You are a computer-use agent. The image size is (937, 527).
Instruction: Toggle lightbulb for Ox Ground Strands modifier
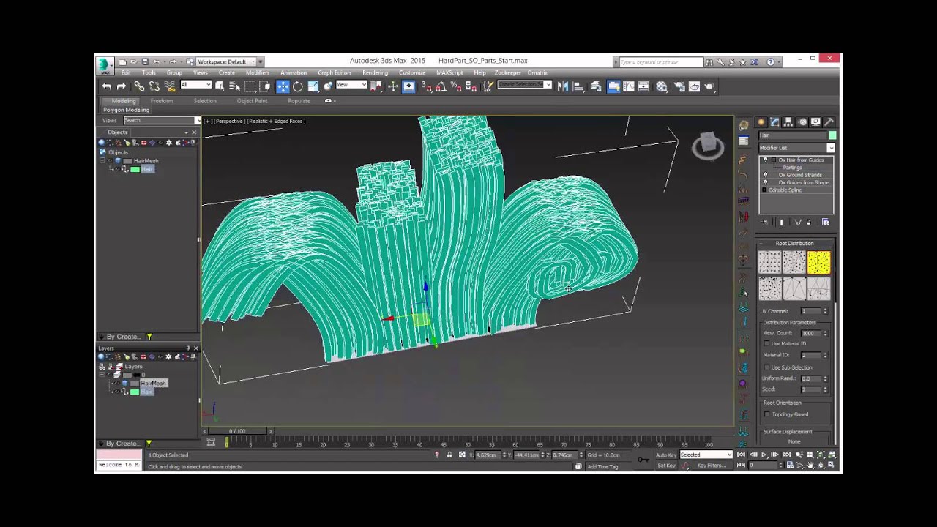(766, 175)
